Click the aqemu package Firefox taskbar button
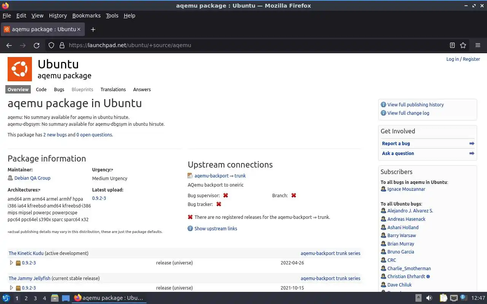The height and width of the screenshot is (304, 487). [x=109, y=298]
